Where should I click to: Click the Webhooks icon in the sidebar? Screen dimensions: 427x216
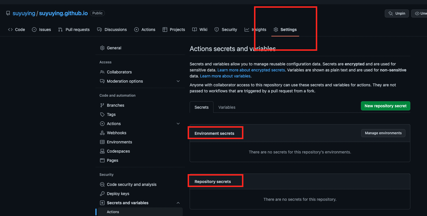[x=102, y=133]
